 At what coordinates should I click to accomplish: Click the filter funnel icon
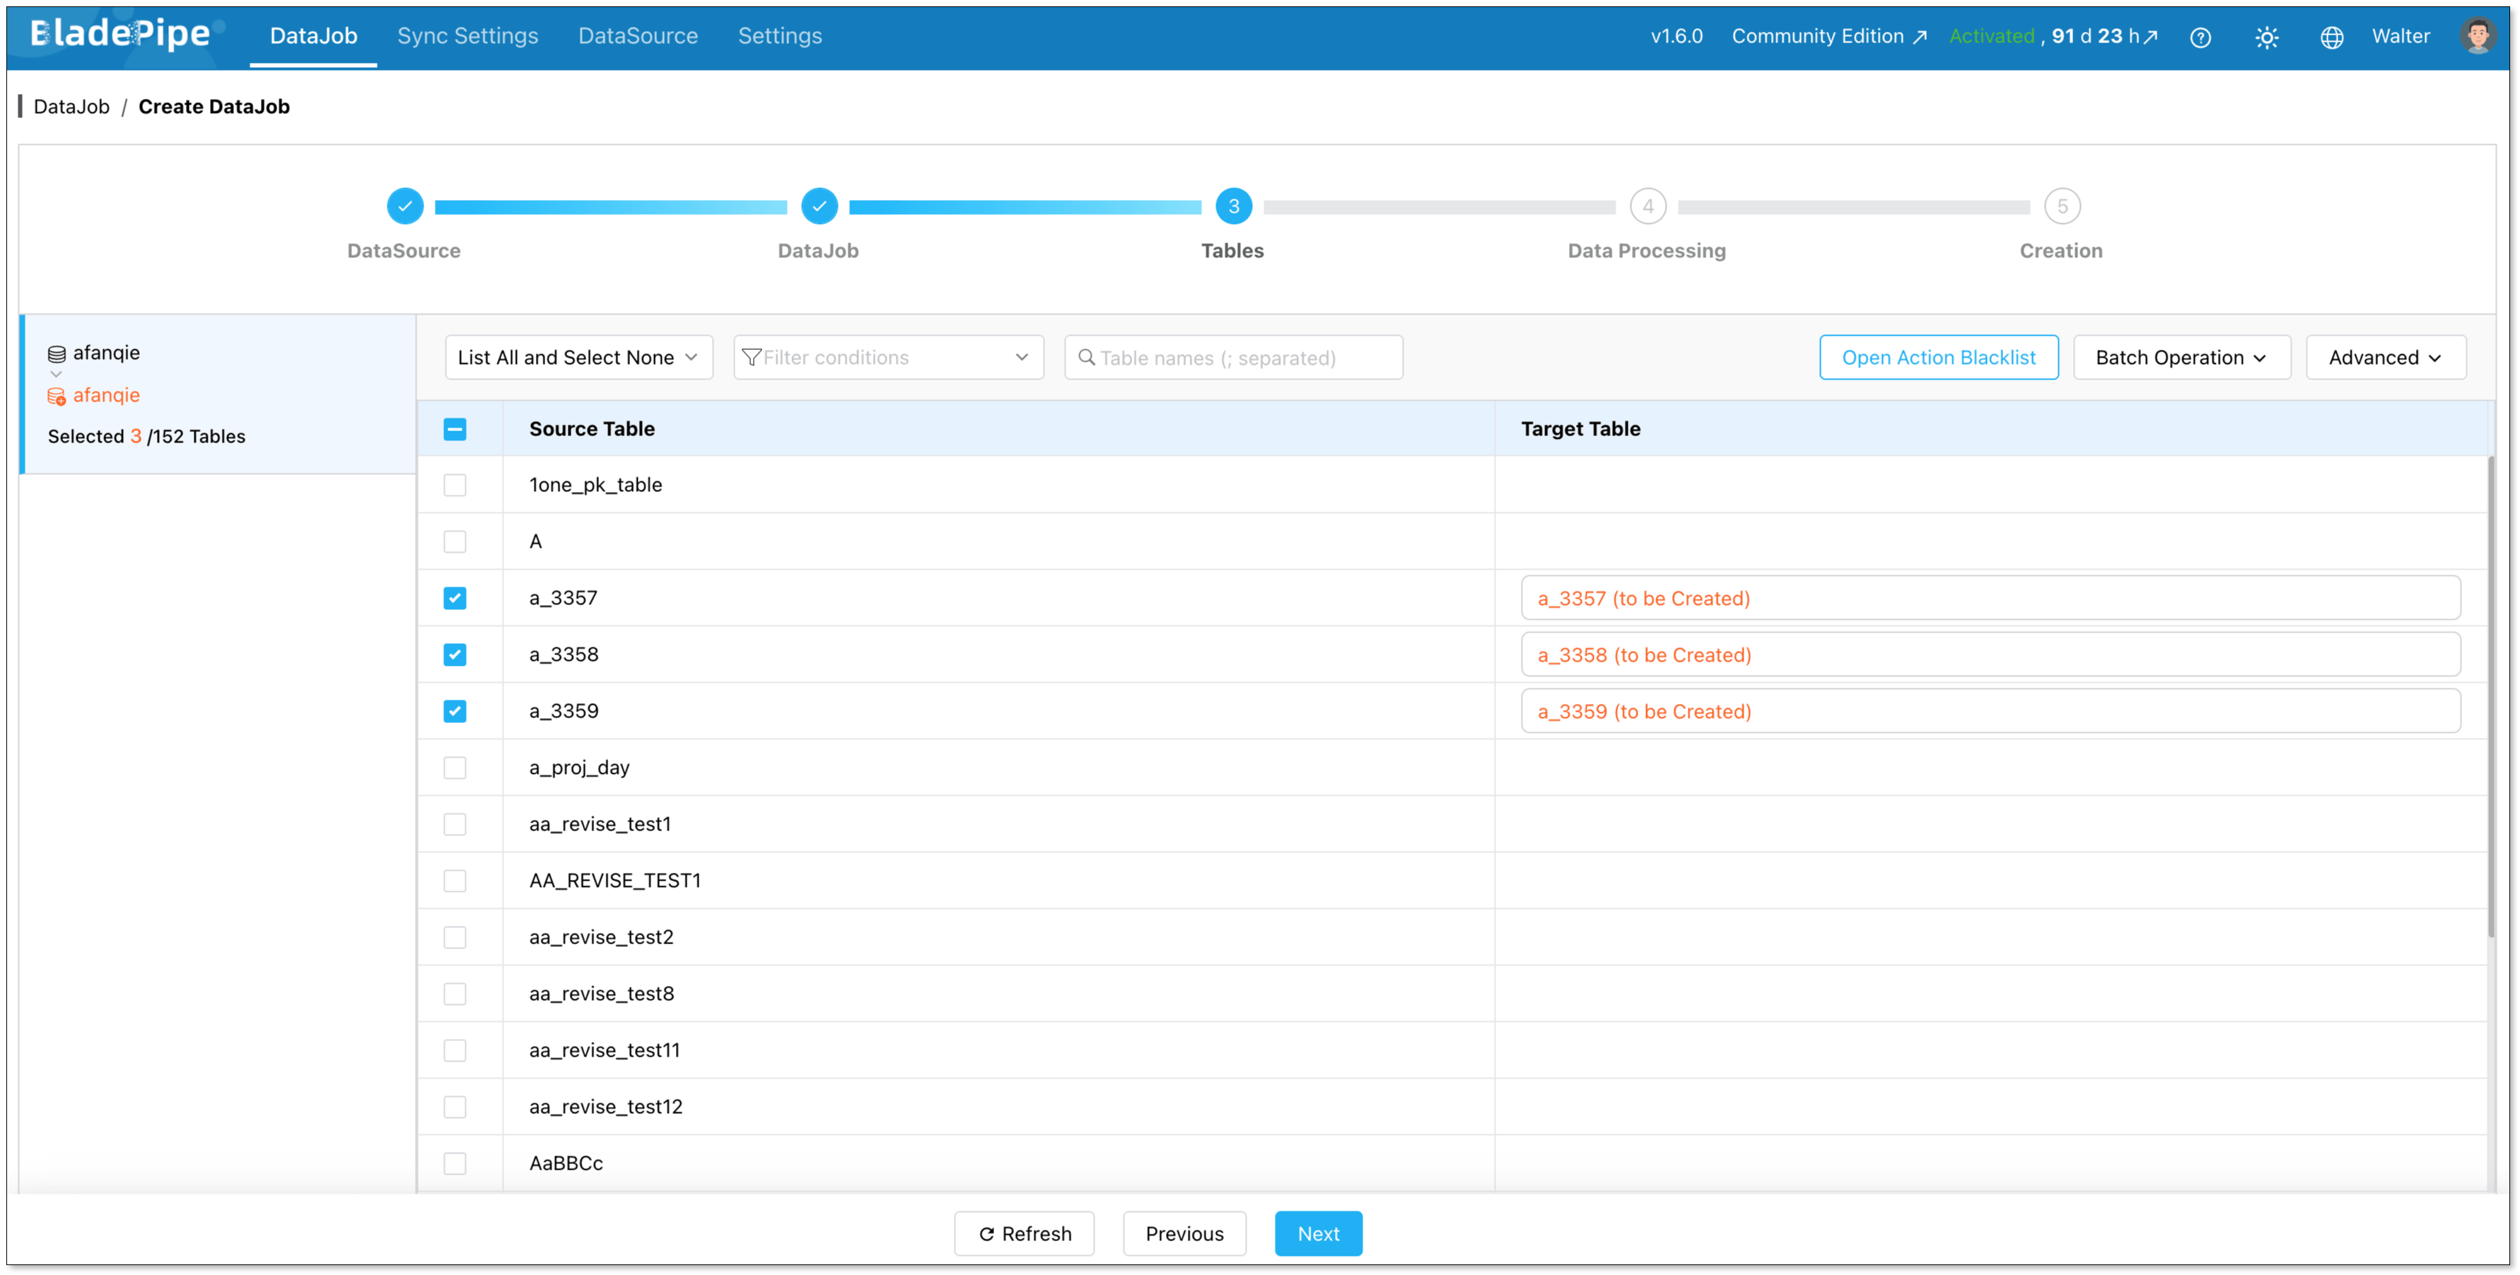pyautogui.click(x=752, y=358)
